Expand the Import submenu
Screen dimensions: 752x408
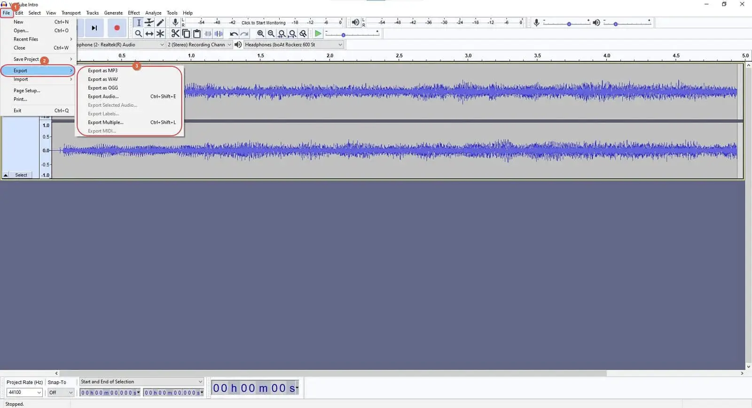(39, 79)
